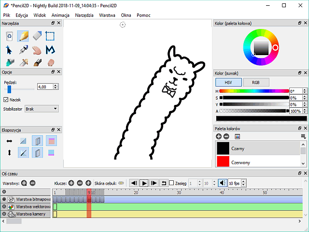Enable the Zasięg range checkbox

click(171, 183)
